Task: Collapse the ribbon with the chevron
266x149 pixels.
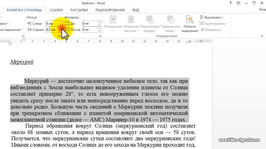Action: 262,36
